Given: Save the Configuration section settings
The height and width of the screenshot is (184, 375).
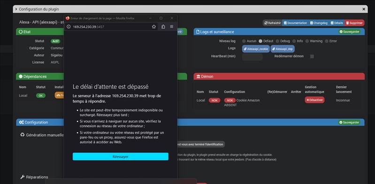Looking at the screenshot, I should pyautogui.click(x=349, y=122).
